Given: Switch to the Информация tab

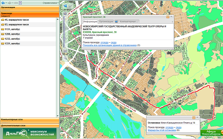Looking at the screenshot, I should pyautogui.click(x=90, y=22).
